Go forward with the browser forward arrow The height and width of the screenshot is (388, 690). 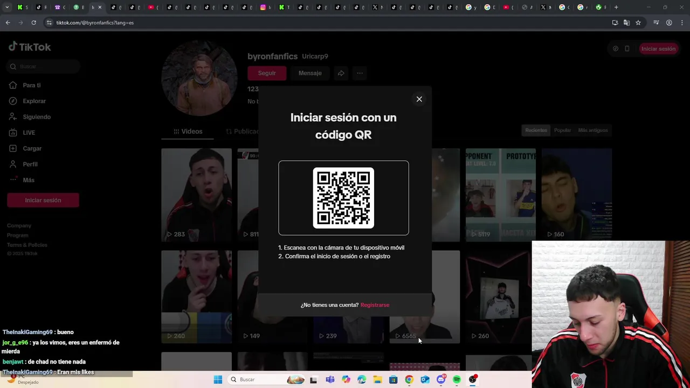(x=20, y=23)
